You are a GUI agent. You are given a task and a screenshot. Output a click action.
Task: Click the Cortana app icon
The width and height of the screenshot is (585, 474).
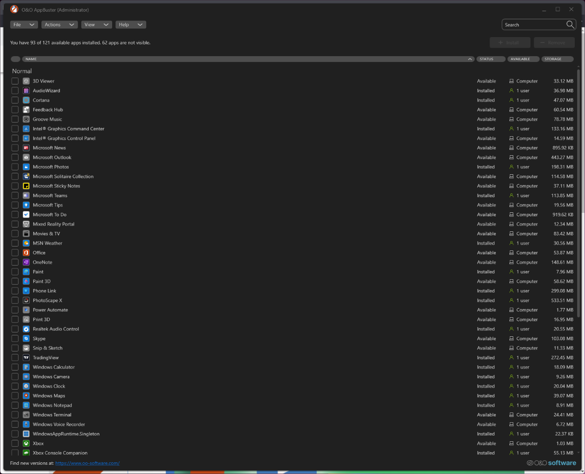click(x=26, y=100)
